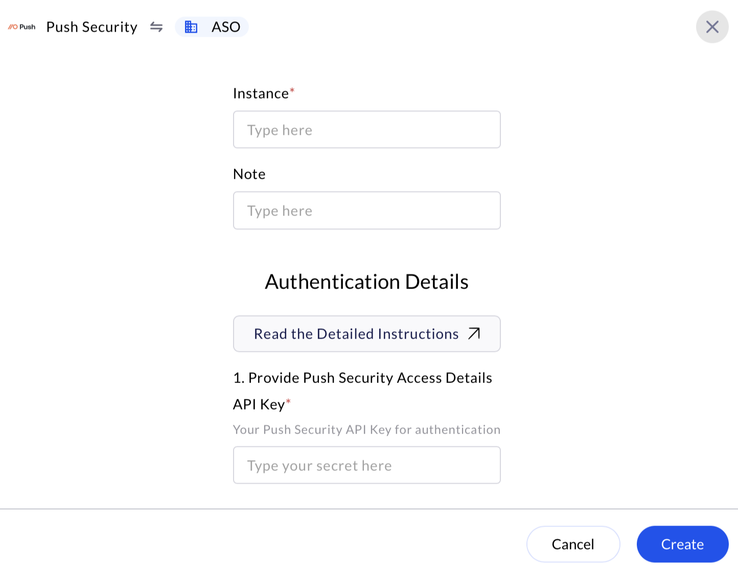Click the API Key secret input field
This screenshot has width=738, height=571.
(x=366, y=465)
